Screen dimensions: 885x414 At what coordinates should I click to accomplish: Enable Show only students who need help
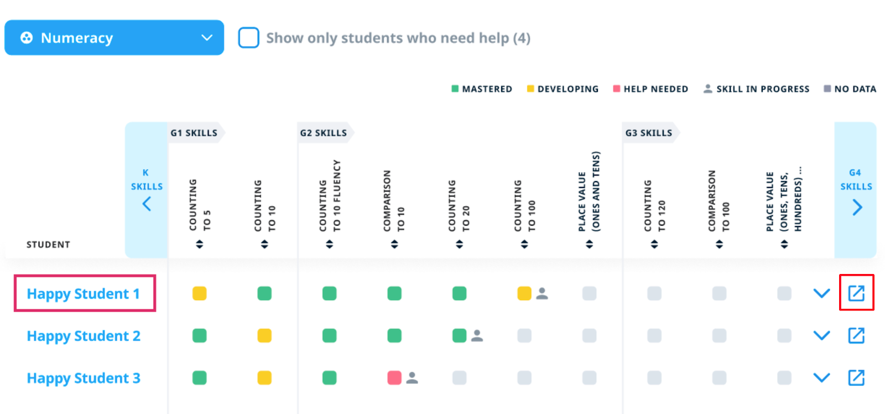pyautogui.click(x=249, y=38)
